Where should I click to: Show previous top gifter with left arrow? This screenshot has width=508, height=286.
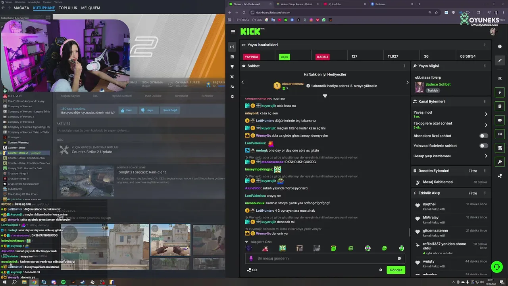click(242, 83)
